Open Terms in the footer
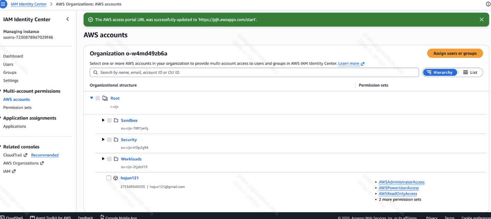 [449, 217]
